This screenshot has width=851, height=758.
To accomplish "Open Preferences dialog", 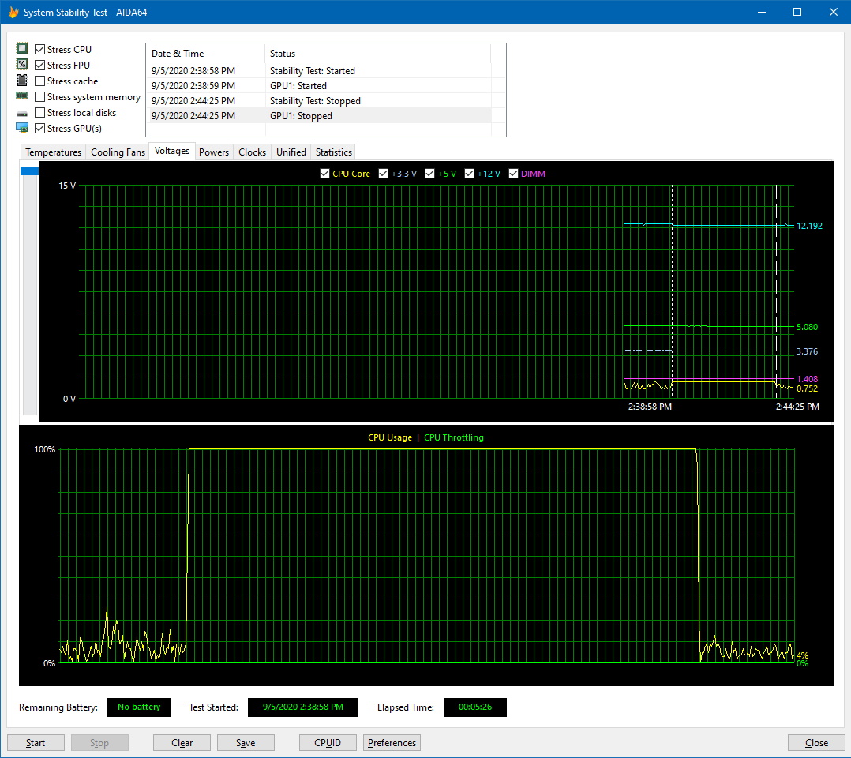I will click(392, 743).
